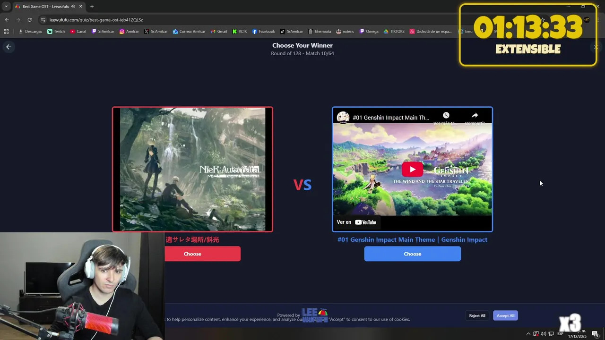Open the Descargas bookmark
The image size is (605, 340).
point(30,32)
